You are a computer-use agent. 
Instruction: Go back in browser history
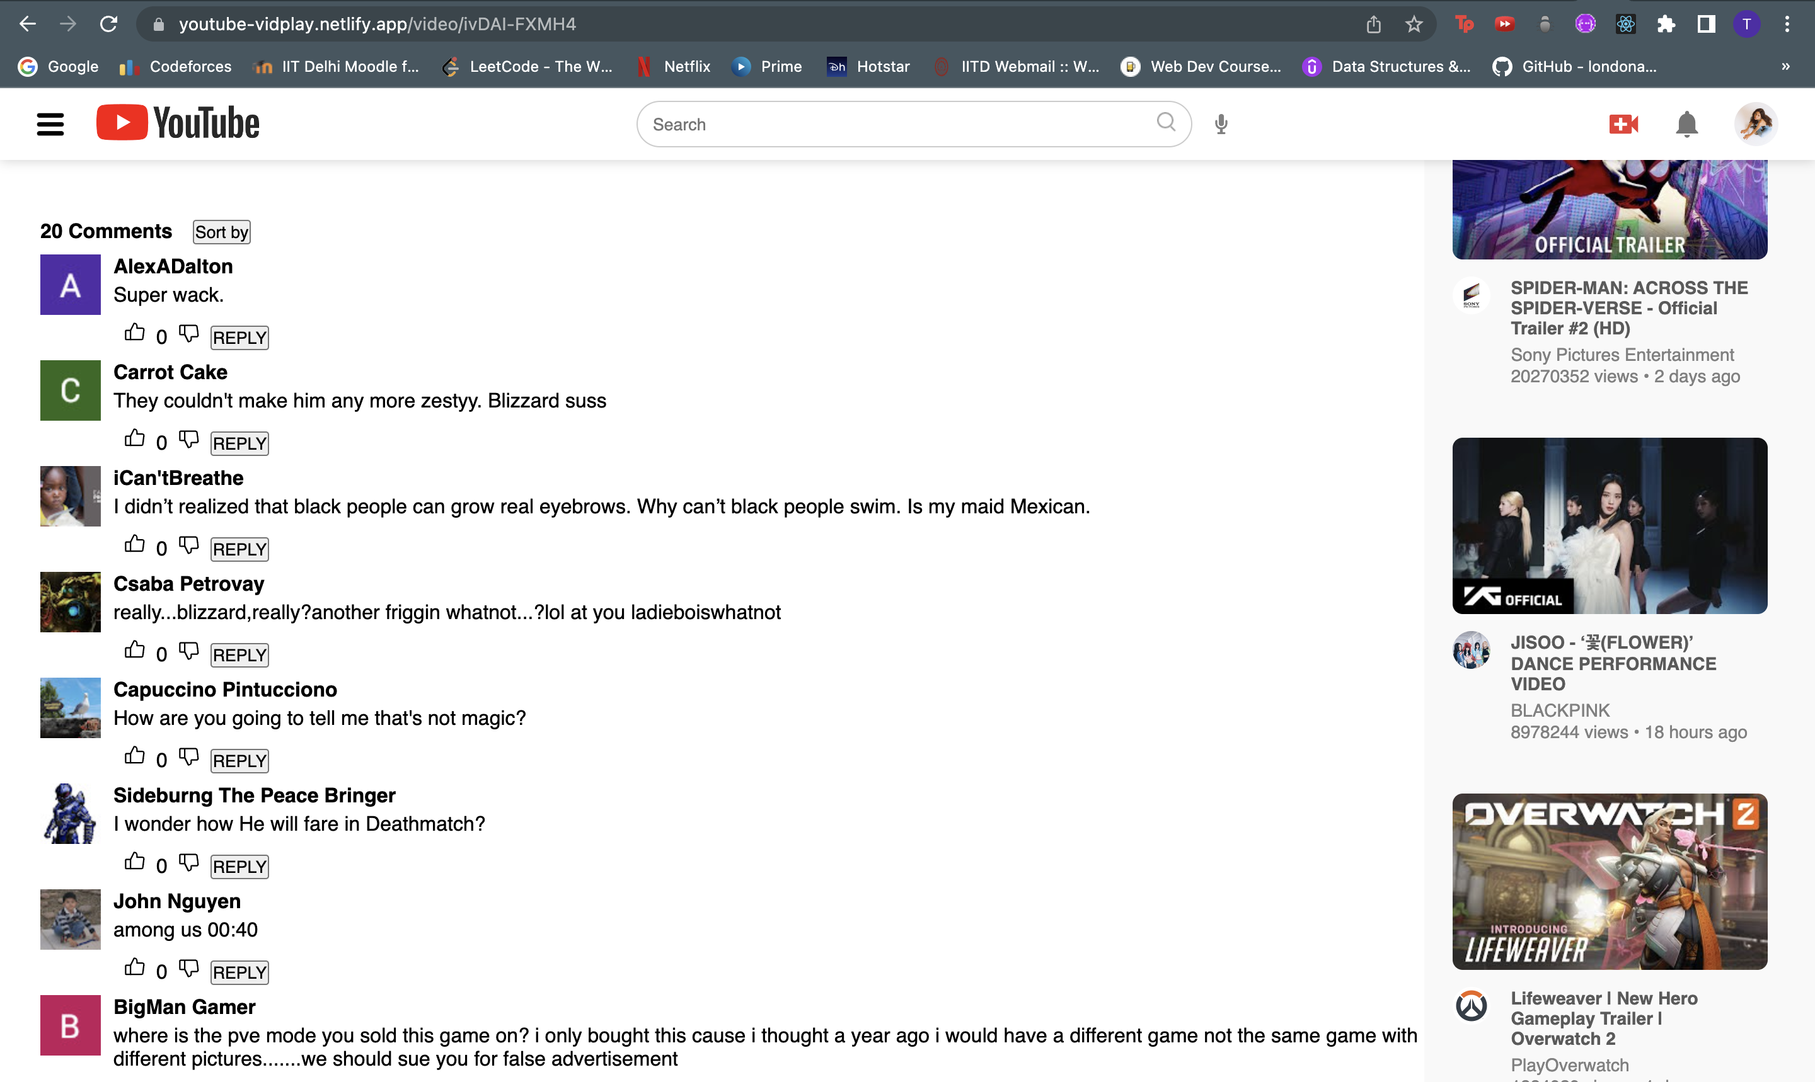[x=28, y=24]
